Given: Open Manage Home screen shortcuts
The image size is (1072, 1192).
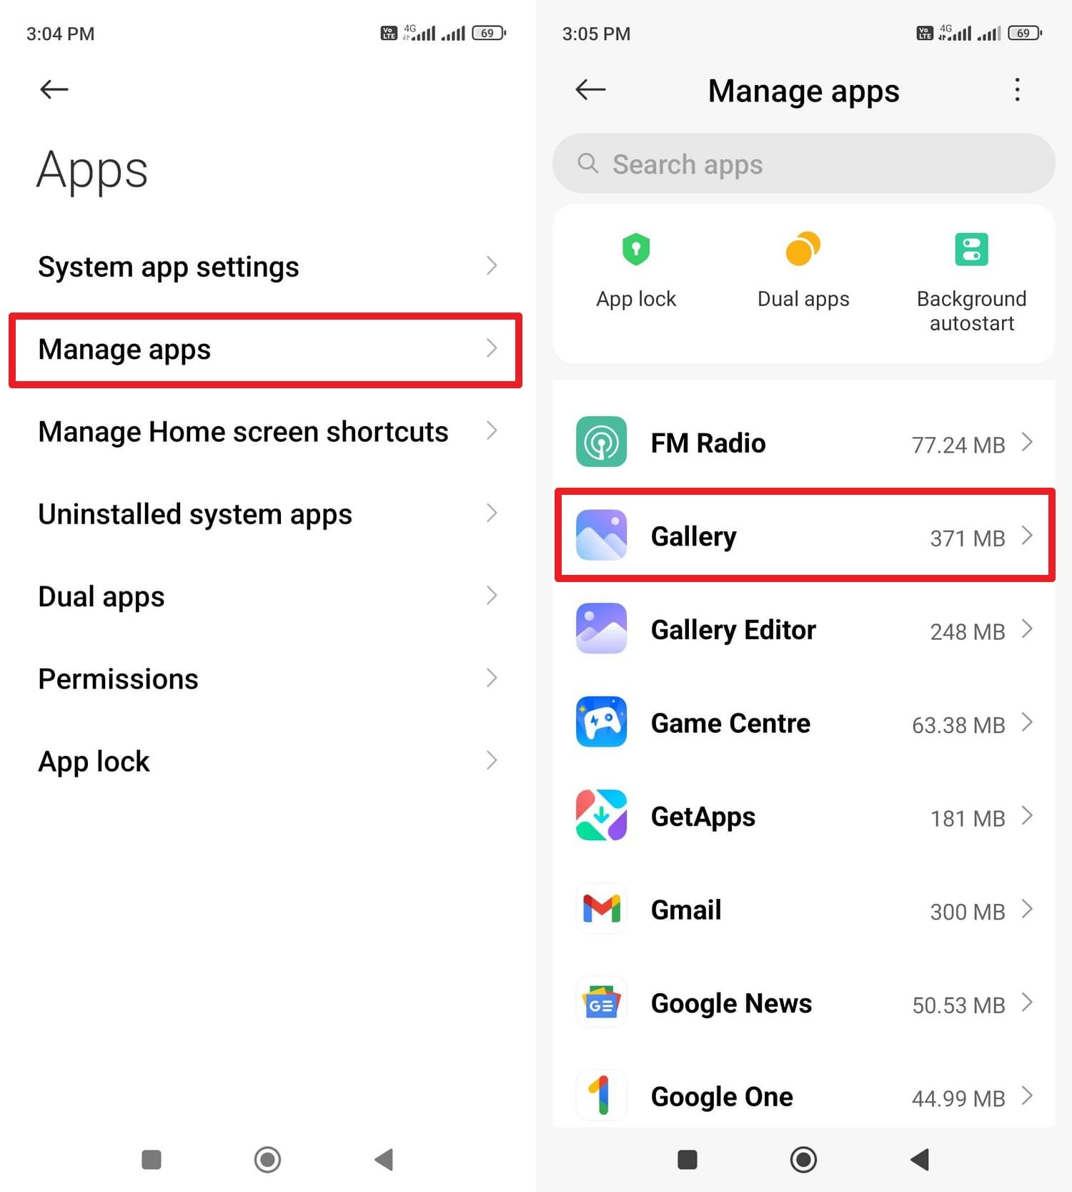Looking at the screenshot, I should [x=266, y=431].
